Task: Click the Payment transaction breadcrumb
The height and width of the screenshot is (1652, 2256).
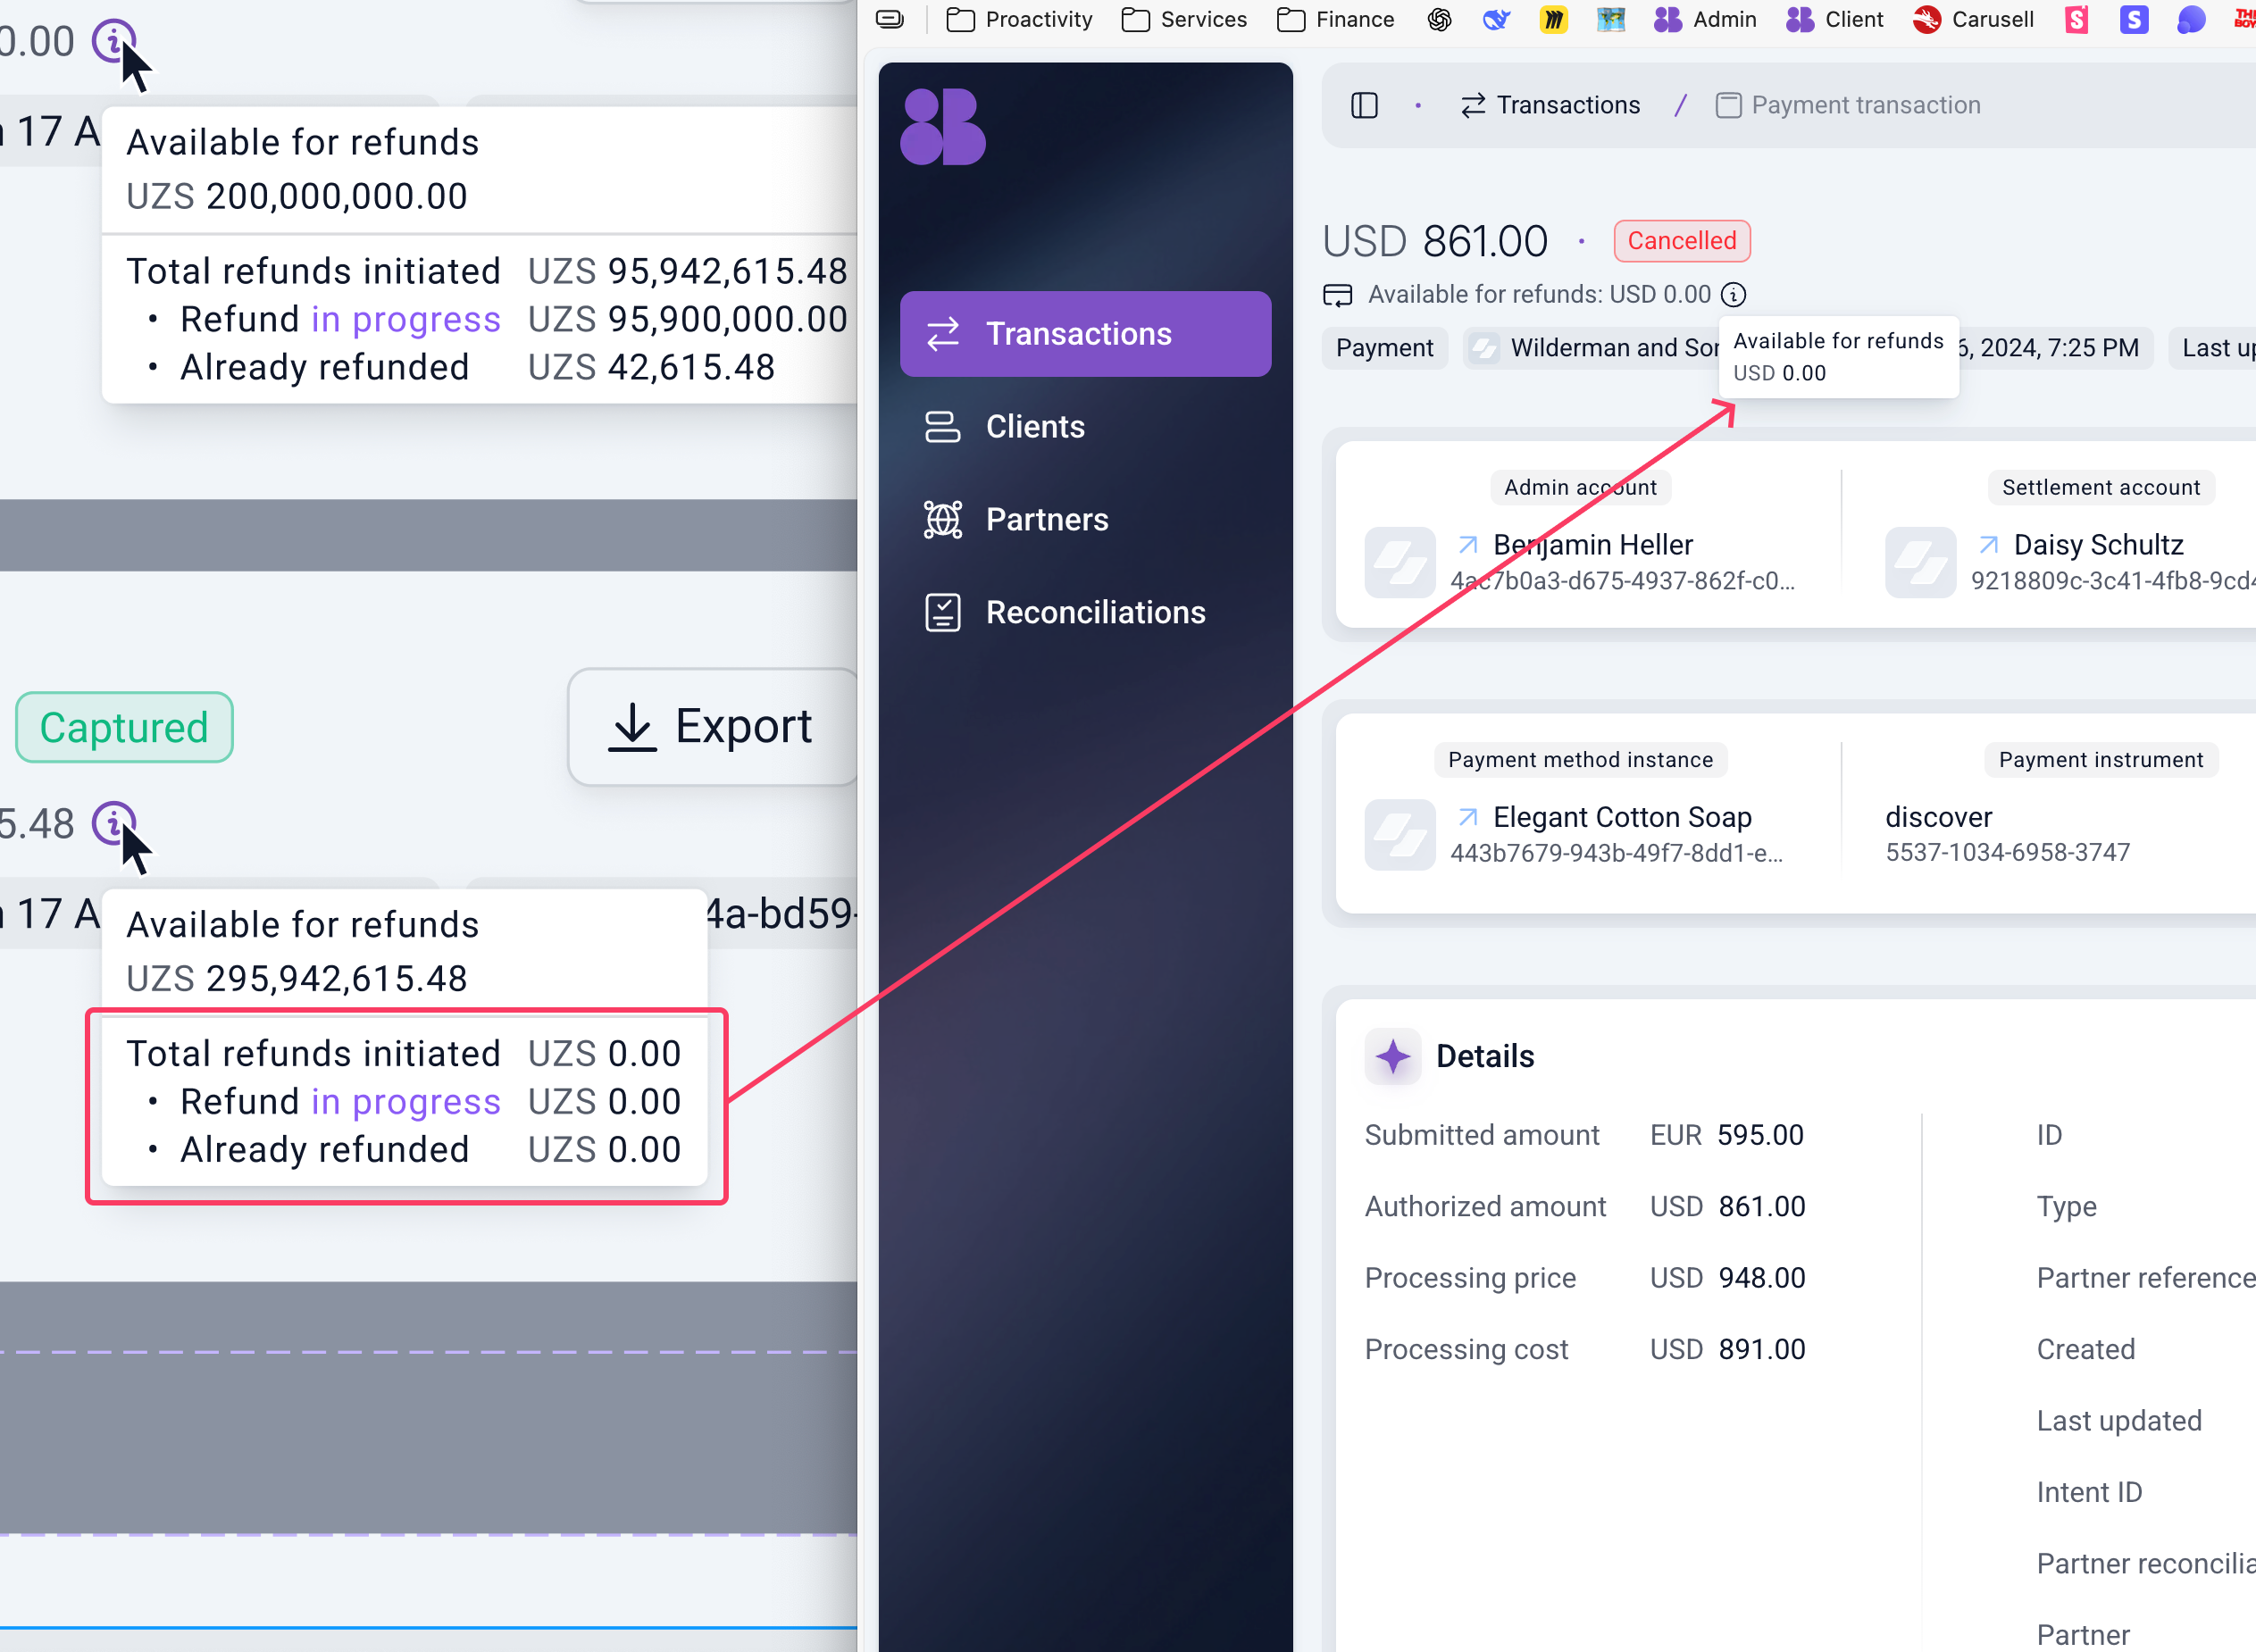Action: click(1847, 105)
